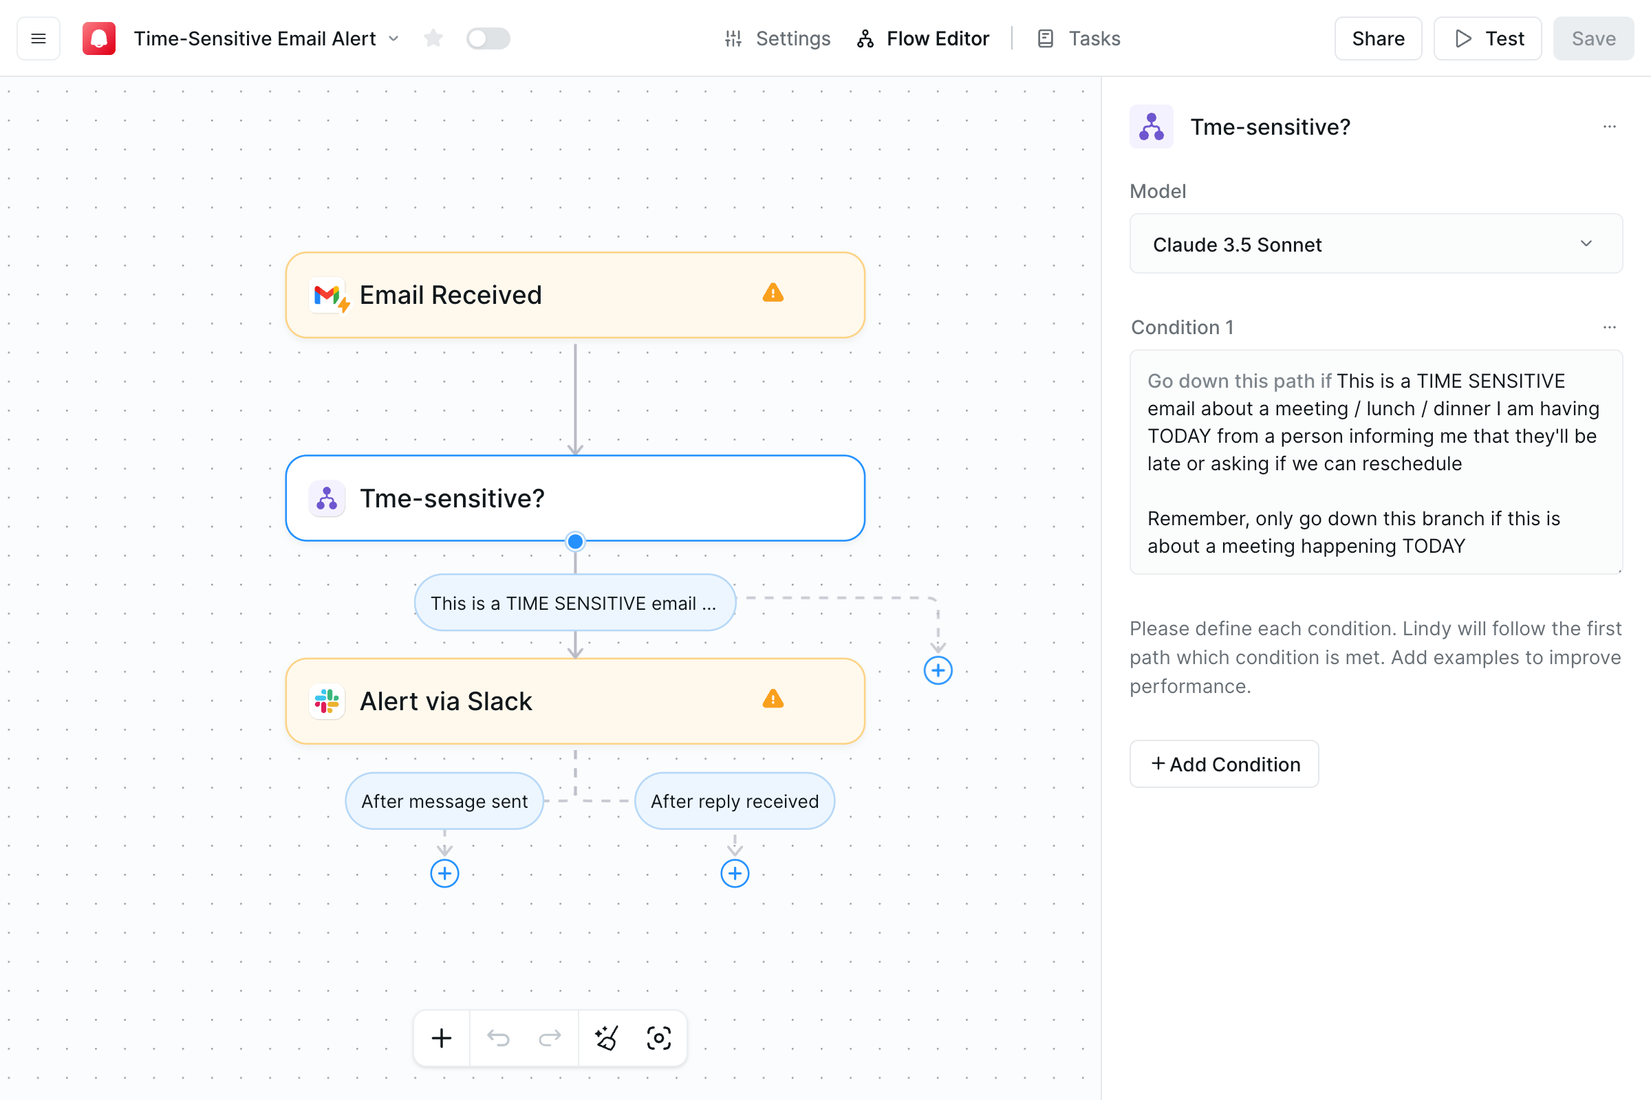Click inside the Condition 1 text field
The image size is (1651, 1100).
1374,463
